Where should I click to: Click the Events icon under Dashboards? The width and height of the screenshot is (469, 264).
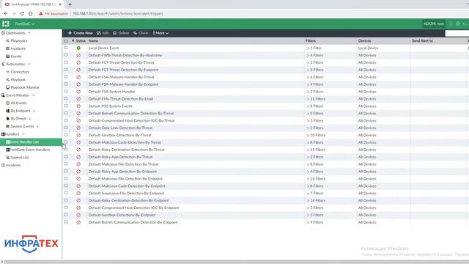pyautogui.click(x=8, y=56)
